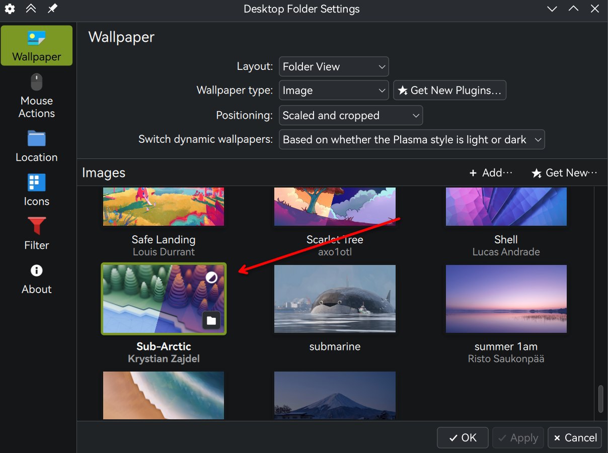608x453 pixels.
Task: Switch to the Mouse Actions tab
Action: (36, 96)
